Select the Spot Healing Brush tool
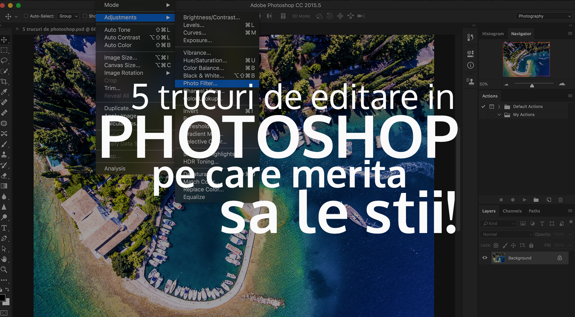 click(x=4, y=102)
